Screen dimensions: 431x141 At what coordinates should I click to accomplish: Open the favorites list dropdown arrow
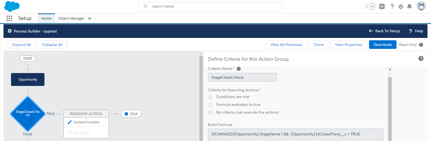click(x=373, y=6)
